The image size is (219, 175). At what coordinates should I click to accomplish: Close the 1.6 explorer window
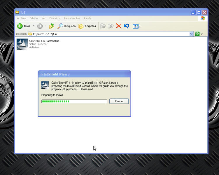[x=205, y=13]
